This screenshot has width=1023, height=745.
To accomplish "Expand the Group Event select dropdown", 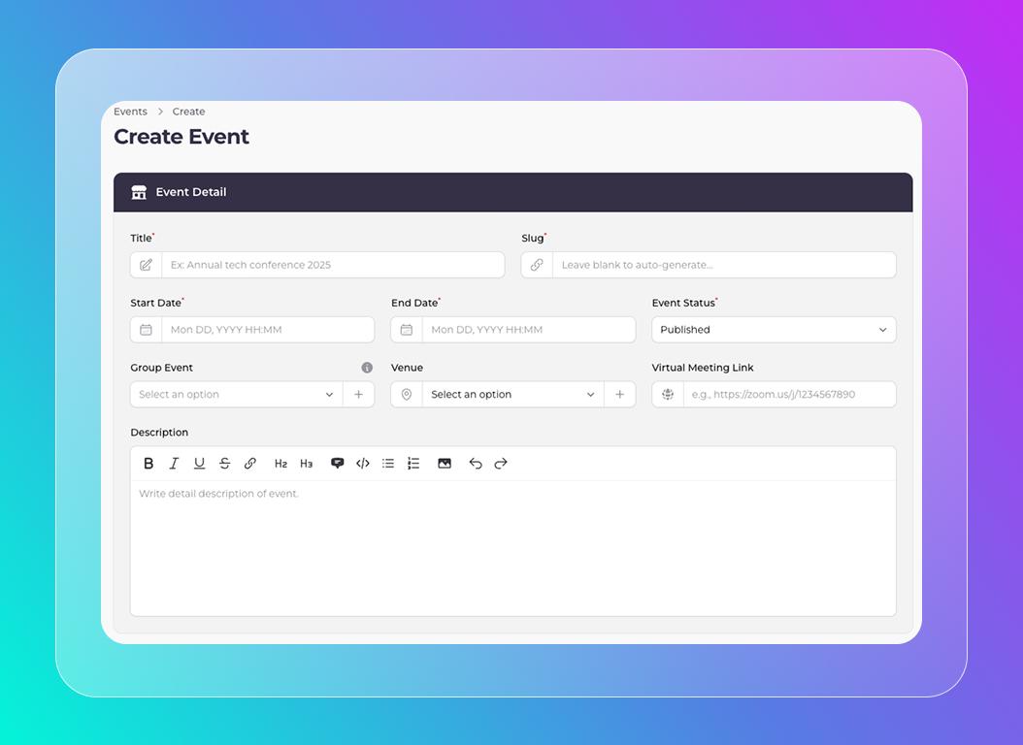I will [x=236, y=395].
